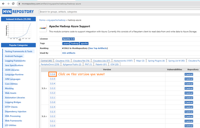Viewport: 200px width, 128px height.
Task: Open the Core Utilities category
Action: [11, 84]
